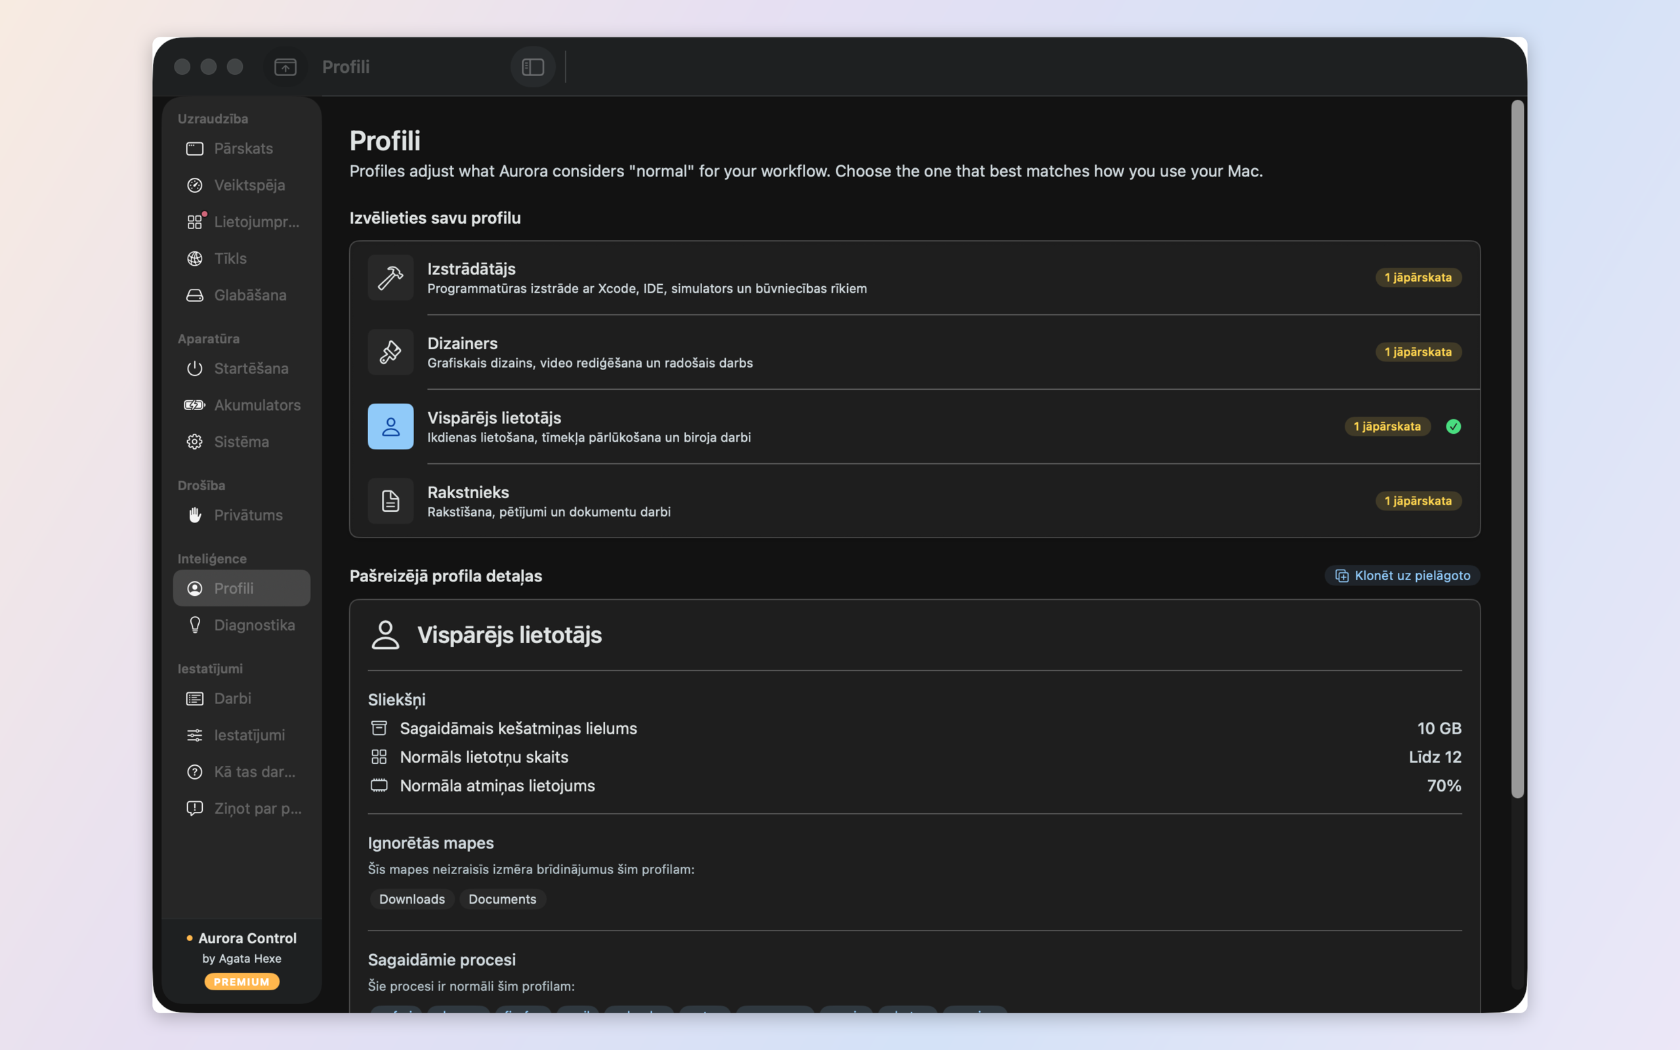Viewport: 1680px width, 1050px height.
Task: Choose the Izstrādātājs developer profile
Action: pos(914,278)
